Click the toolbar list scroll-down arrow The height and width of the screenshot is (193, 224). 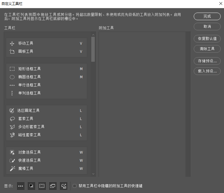click(x=93, y=174)
